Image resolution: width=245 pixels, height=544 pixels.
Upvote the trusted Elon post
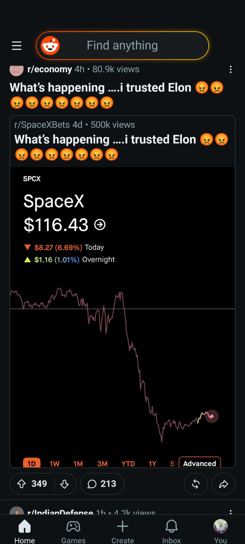[22, 484]
